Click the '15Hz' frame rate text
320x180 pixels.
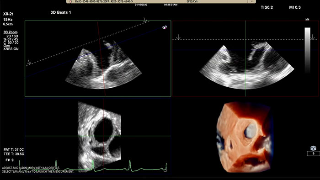(8, 20)
